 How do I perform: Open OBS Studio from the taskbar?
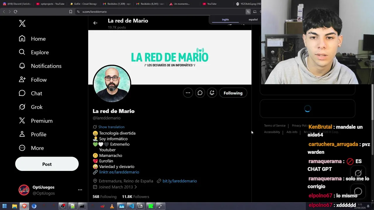(x=63, y=206)
